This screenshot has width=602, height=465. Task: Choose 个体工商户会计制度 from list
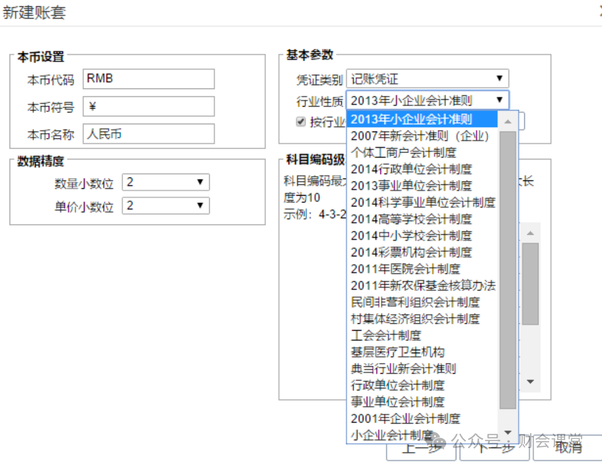tap(404, 153)
